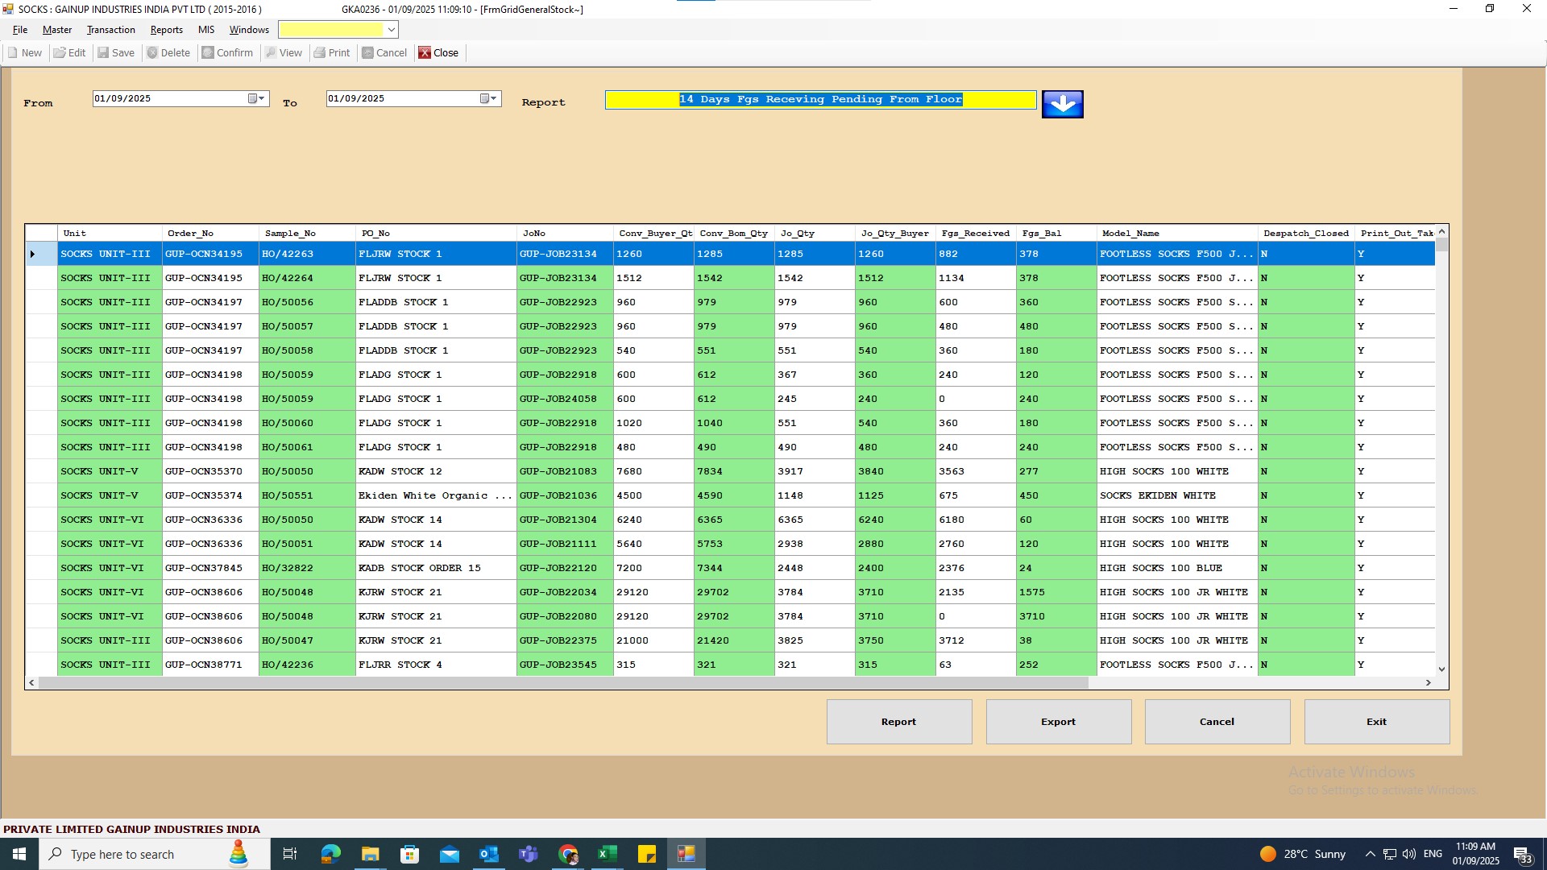Open the From date calendar dropdown

[256, 98]
